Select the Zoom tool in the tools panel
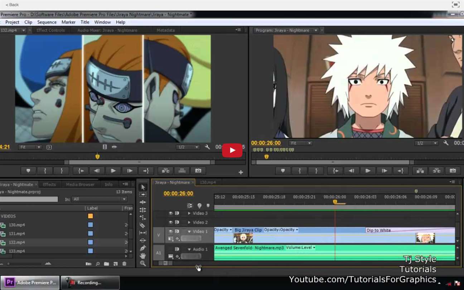Viewport: 464px width, 290px height. [x=143, y=264]
